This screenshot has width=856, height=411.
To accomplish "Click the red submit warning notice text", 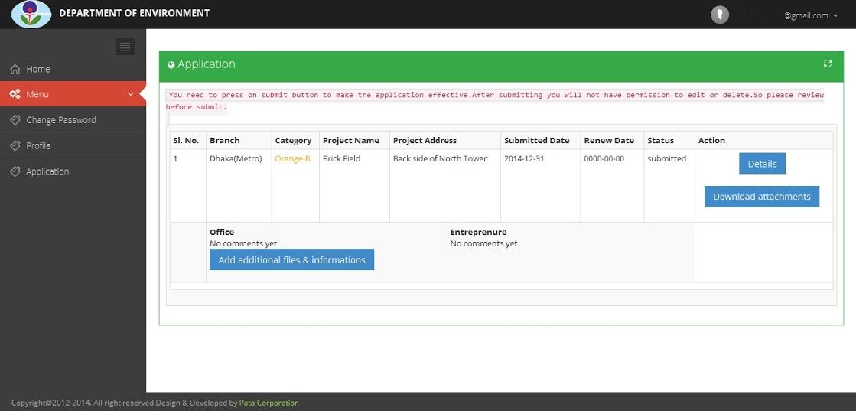I will coord(495,100).
